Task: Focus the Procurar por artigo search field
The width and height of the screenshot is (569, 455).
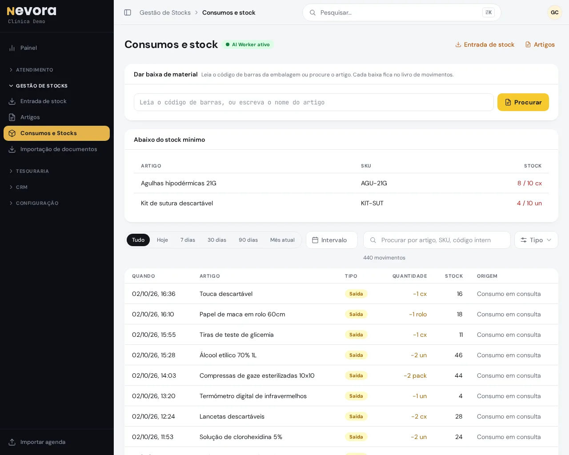Action: click(437, 240)
